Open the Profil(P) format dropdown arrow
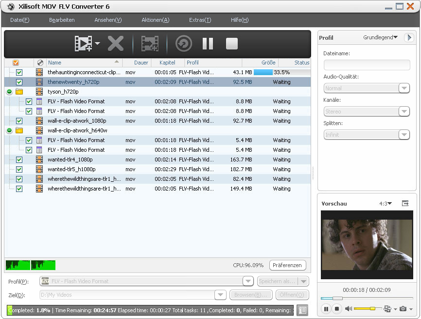421x319 pixels. (248, 281)
